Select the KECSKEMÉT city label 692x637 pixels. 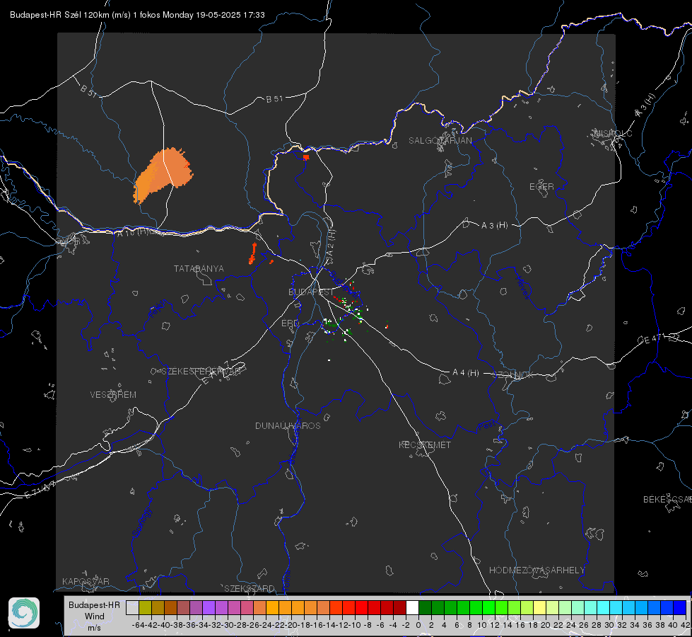click(x=425, y=444)
